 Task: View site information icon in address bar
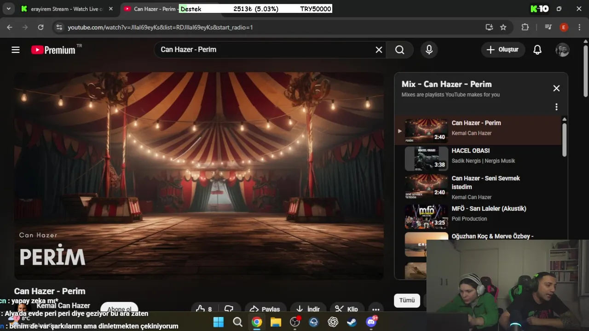pos(59,27)
